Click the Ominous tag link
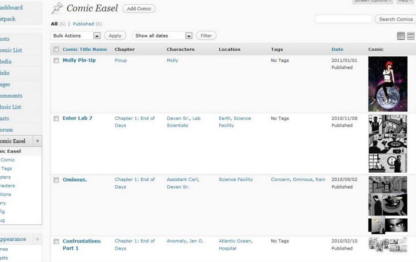The image size is (416, 262). coord(303,180)
